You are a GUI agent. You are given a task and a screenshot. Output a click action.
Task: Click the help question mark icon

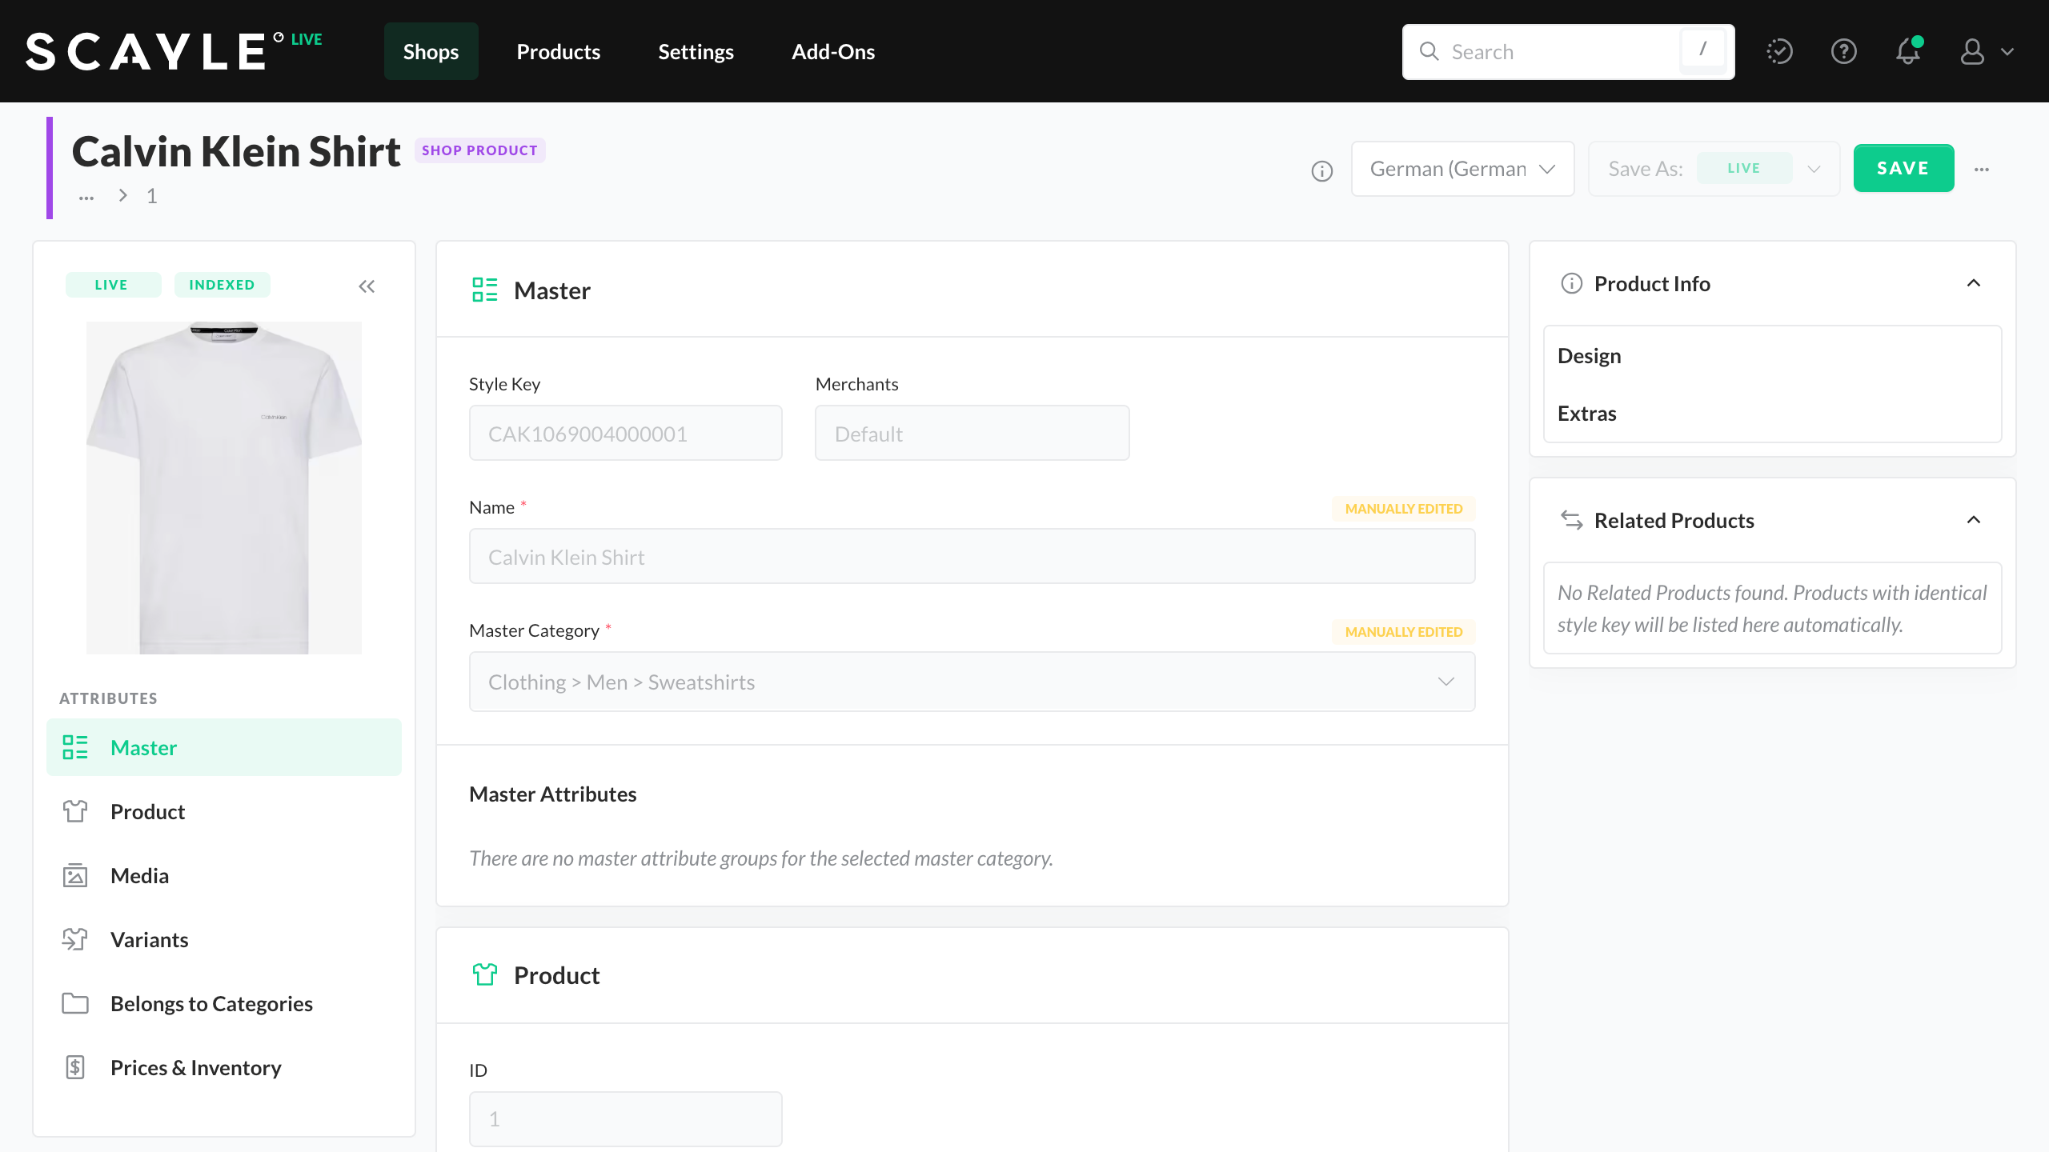[x=1844, y=51]
